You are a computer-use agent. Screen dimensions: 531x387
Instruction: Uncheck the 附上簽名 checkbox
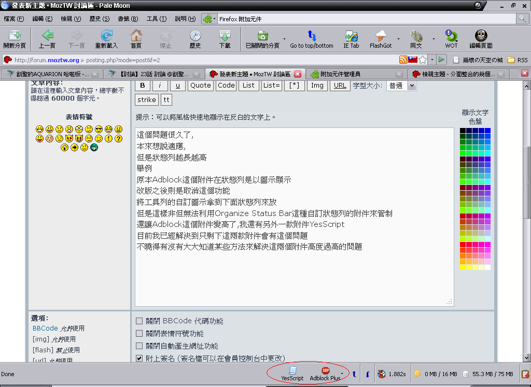click(x=139, y=358)
